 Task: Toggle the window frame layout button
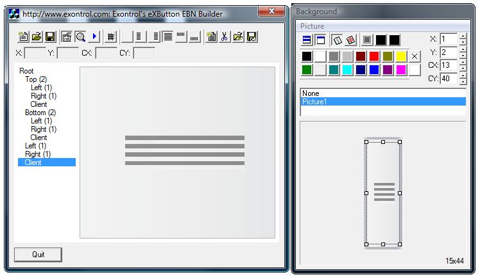point(320,40)
